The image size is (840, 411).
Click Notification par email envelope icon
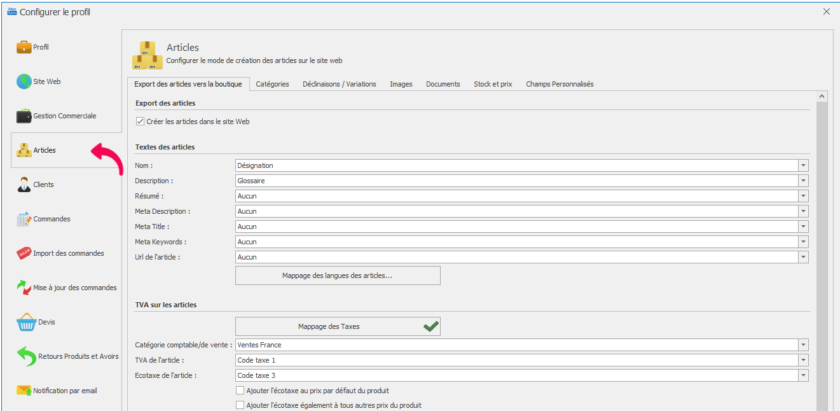coord(24,391)
